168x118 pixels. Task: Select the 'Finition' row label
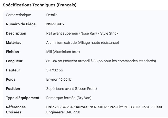point(12,52)
